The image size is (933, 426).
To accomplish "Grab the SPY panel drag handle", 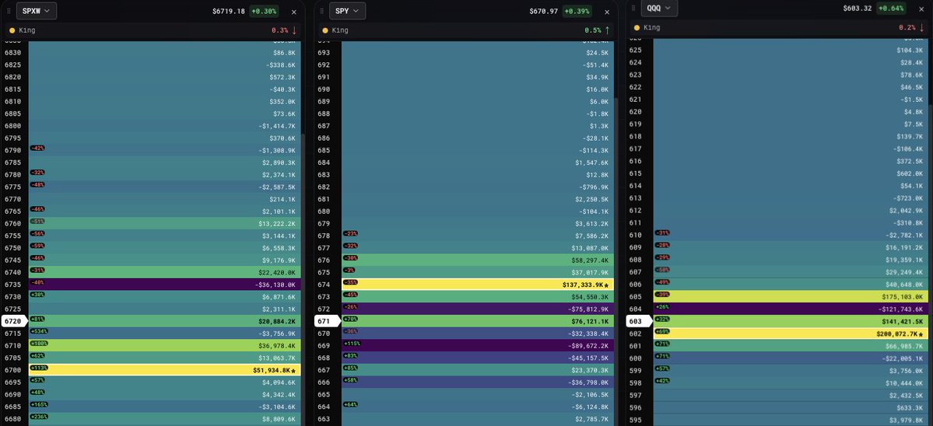I will tap(321, 11).
